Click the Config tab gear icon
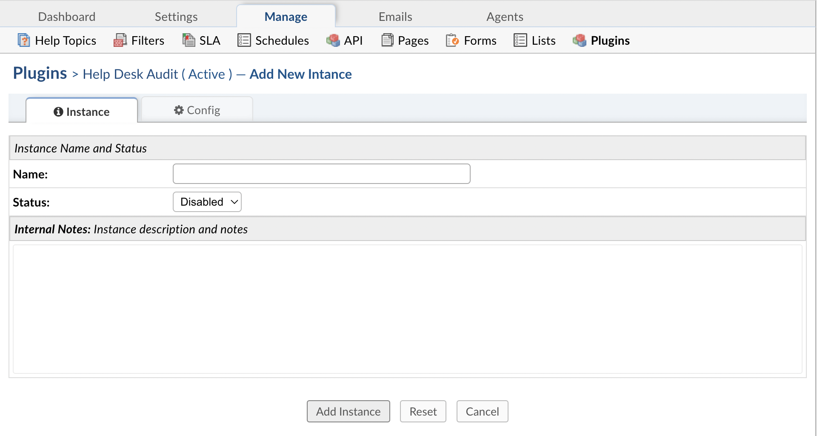 [178, 110]
